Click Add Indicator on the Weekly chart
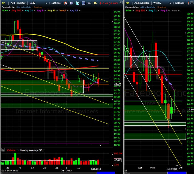194x174 pixels. coord(142,3)
